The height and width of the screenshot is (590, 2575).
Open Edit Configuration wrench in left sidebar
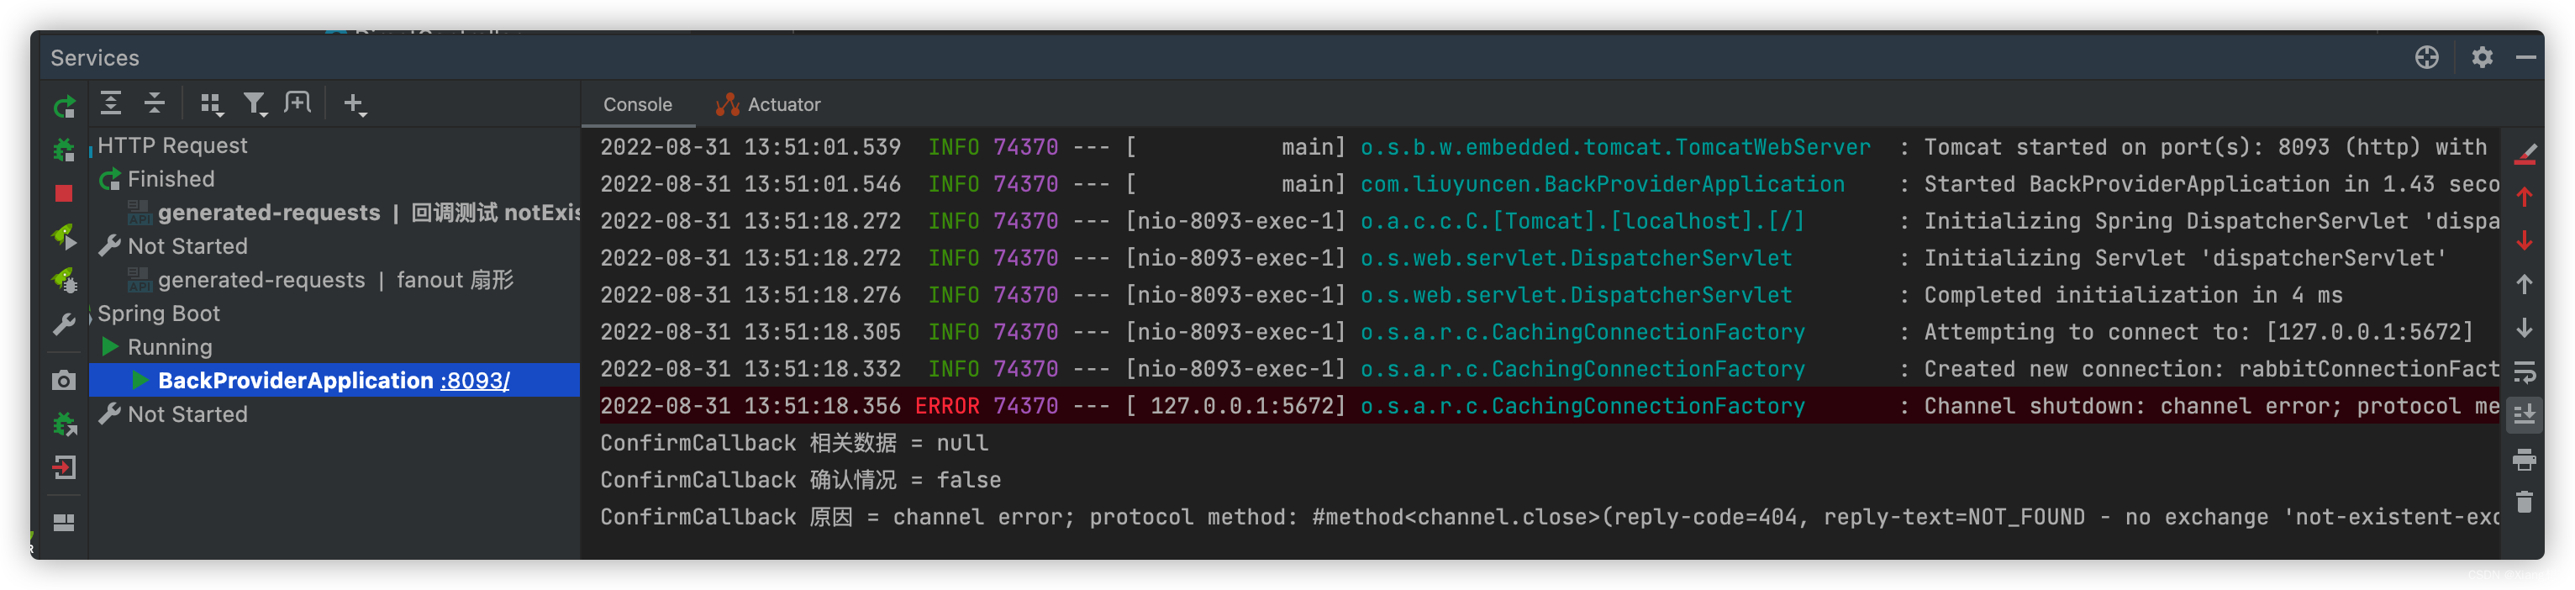[64, 325]
